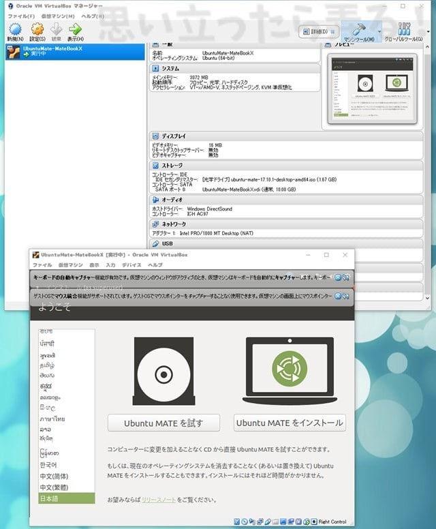Click the Display (ディスプレイ) section icon
This screenshot has height=529, width=436.
click(x=155, y=136)
